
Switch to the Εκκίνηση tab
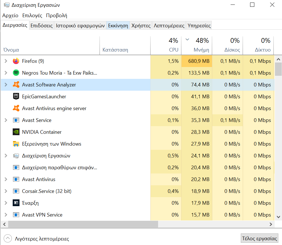coord(118,25)
